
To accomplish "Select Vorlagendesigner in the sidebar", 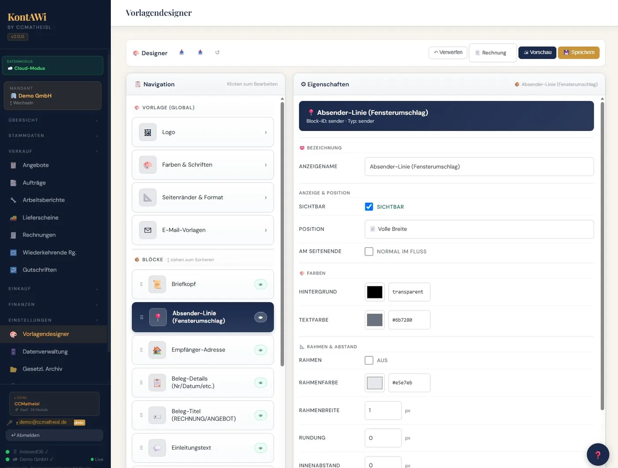I will point(53,334).
